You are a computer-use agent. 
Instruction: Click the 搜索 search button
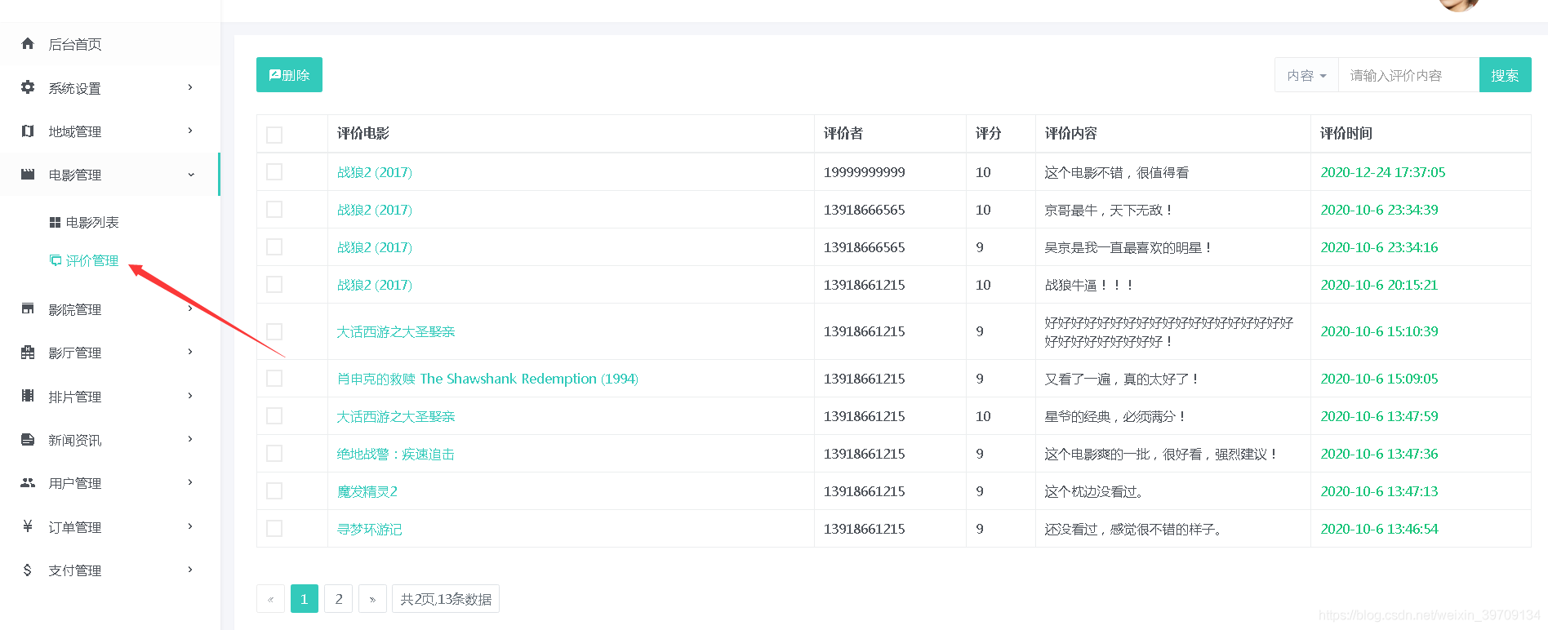pyautogui.click(x=1505, y=75)
